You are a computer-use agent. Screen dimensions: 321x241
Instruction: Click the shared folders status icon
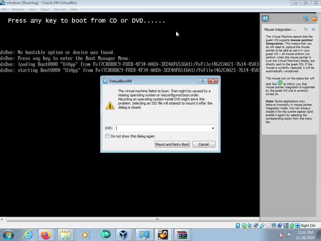click(268, 226)
